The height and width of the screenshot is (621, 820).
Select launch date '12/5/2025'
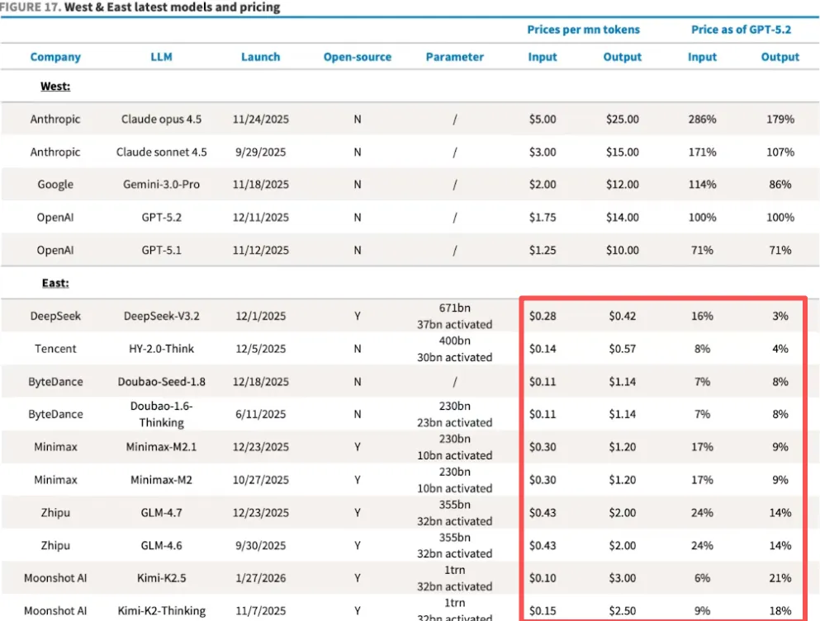pos(260,349)
